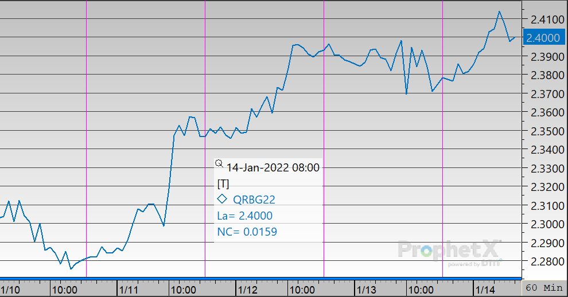Click the highlighted 2.4000 last price tag

tap(544, 38)
